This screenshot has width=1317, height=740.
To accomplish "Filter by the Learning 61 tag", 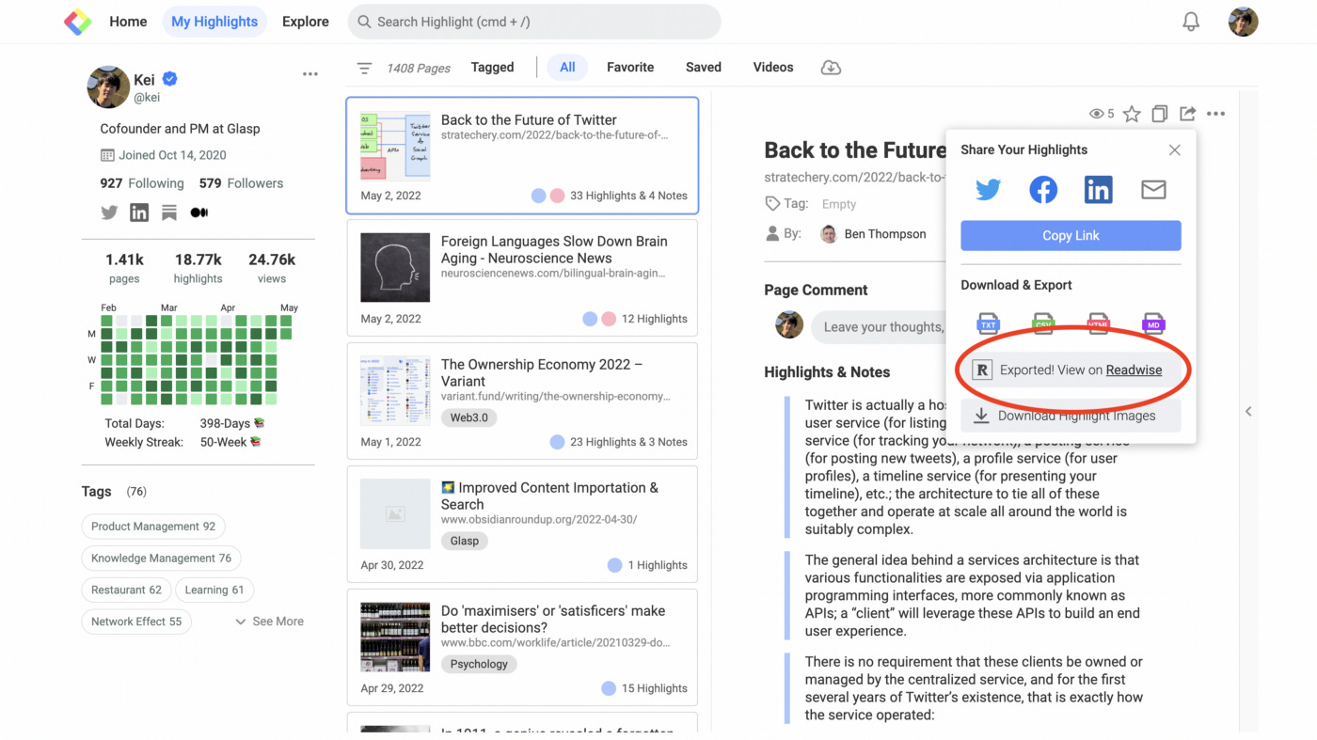I will click(x=214, y=590).
